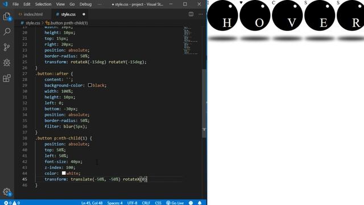This screenshot has width=364, height=205.
Task: Click line number 38
Action: click(x=24, y=138)
